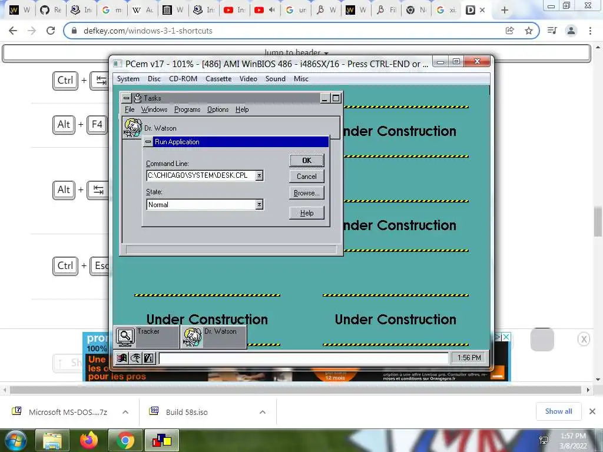Go back in Chrome browser
Viewport: 603px width, 452px height.
(x=13, y=31)
